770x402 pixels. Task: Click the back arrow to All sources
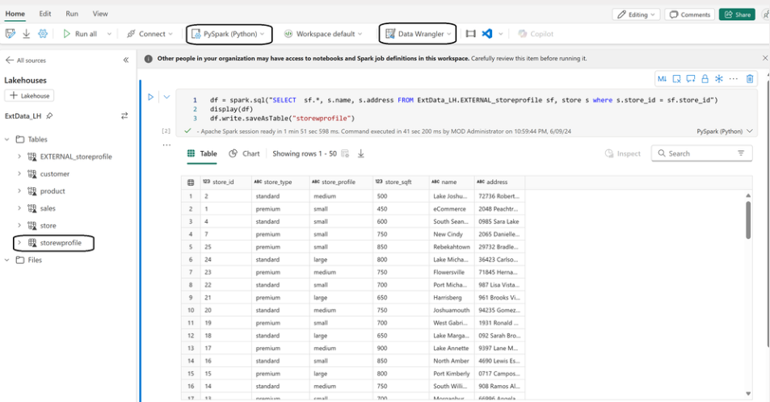[x=10, y=60]
